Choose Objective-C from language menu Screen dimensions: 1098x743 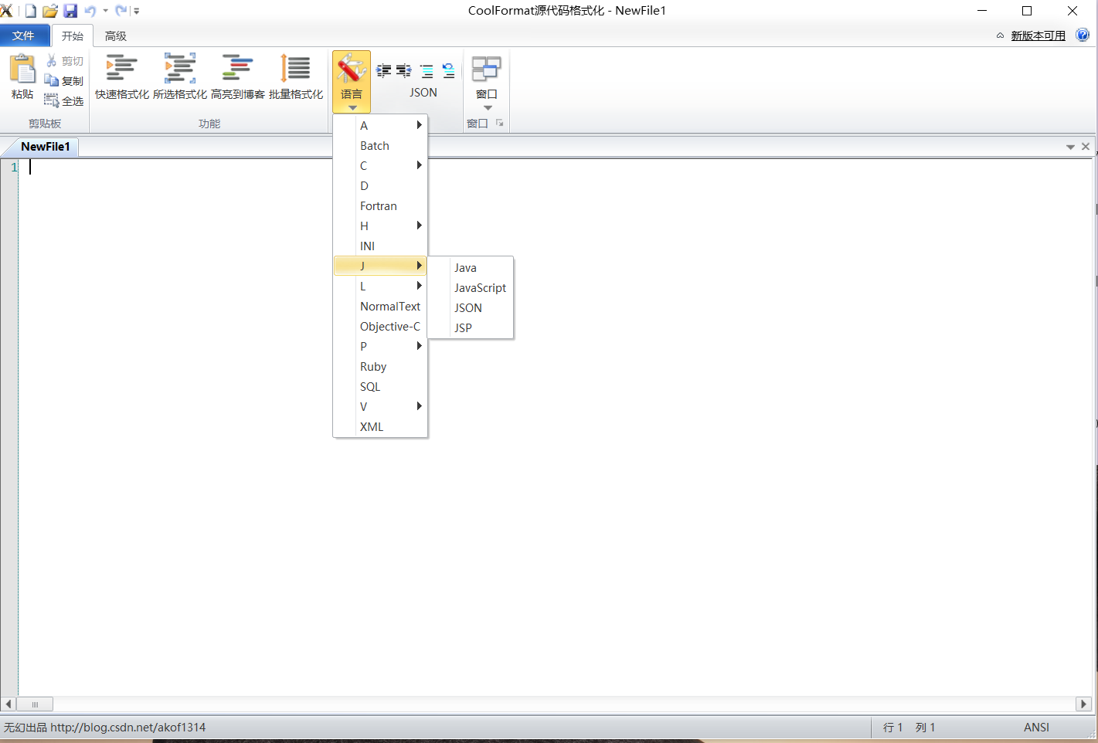click(x=380, y=326)
